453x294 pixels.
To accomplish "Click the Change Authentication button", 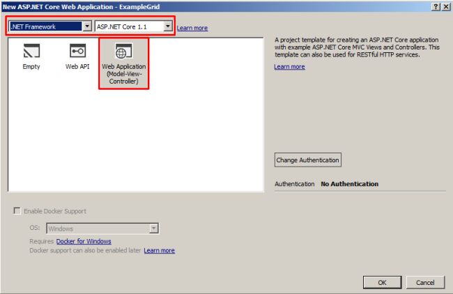I will 307,160.
